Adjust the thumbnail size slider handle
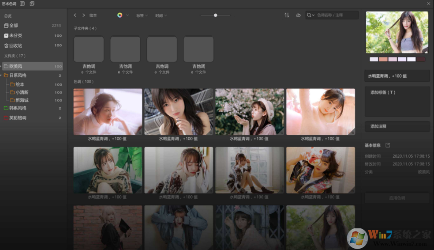Image resolution: width=434 pixels, height=250 pixels. [216, 15]
